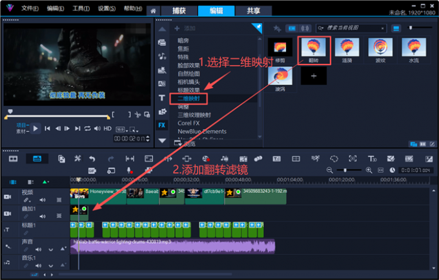This screenshot has height=280, width=439.
Task: Expand the library list down arrow
Action: [162, 141]
